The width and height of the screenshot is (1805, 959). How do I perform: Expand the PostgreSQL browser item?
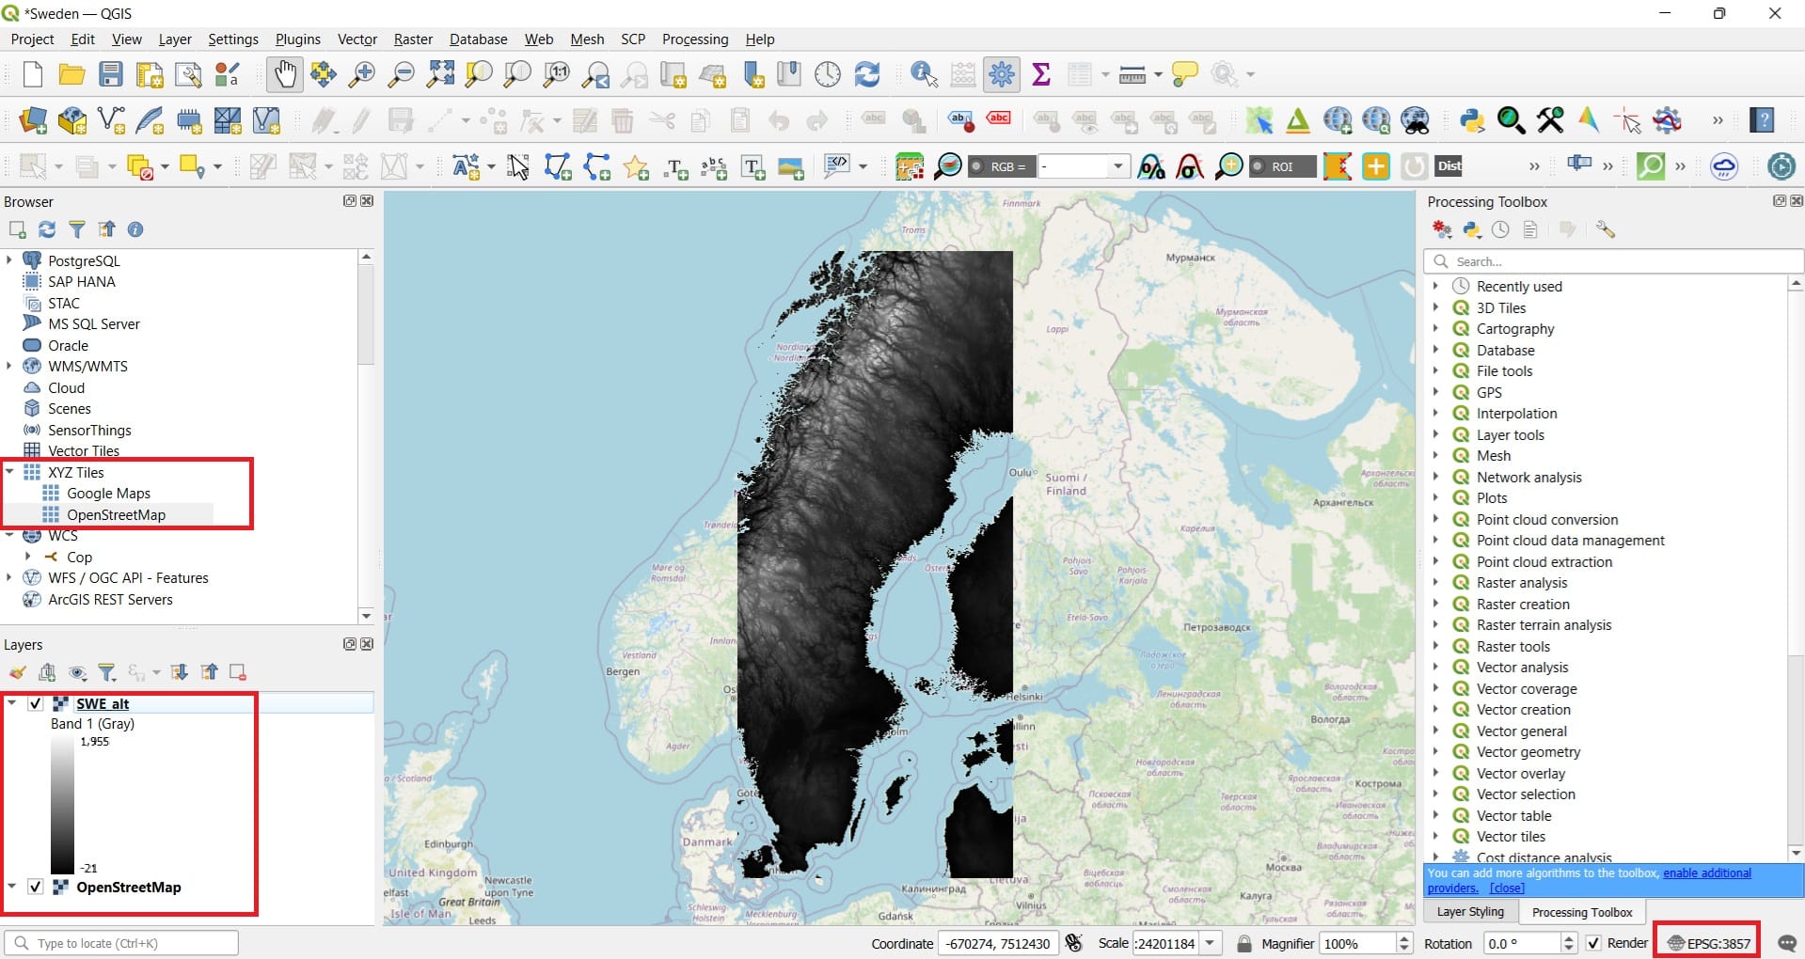pyautogui.click(x=9, y=260)
